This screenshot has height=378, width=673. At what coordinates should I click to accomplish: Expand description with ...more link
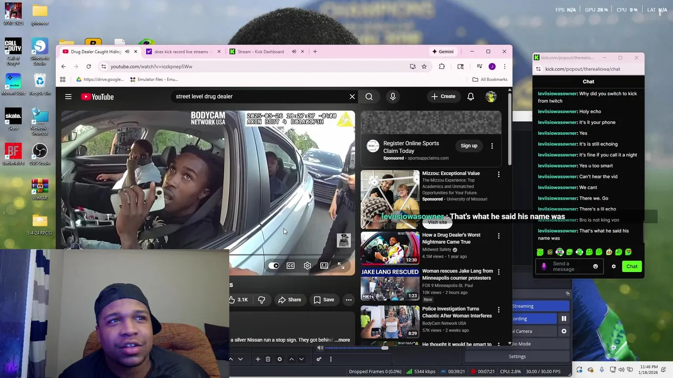pos(342,340)
